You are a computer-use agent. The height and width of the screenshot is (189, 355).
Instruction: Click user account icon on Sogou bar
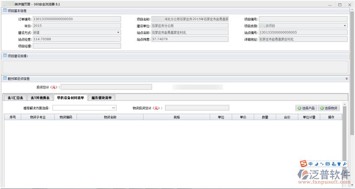pyautogui.click(x=334, y=164)
